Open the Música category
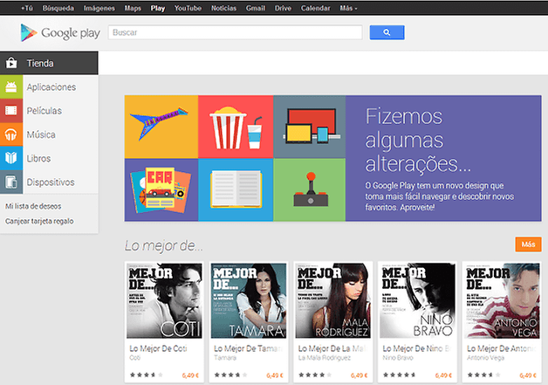 (41, 134)
